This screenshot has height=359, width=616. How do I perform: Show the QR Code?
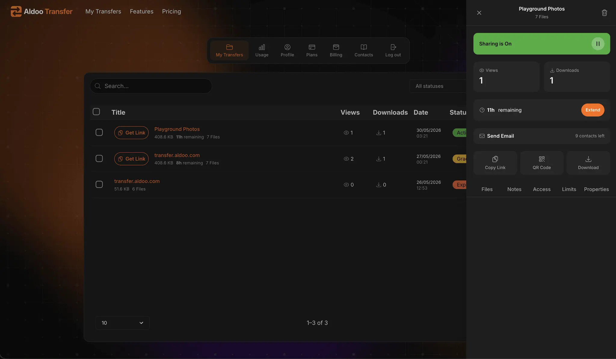coord(541,163)
